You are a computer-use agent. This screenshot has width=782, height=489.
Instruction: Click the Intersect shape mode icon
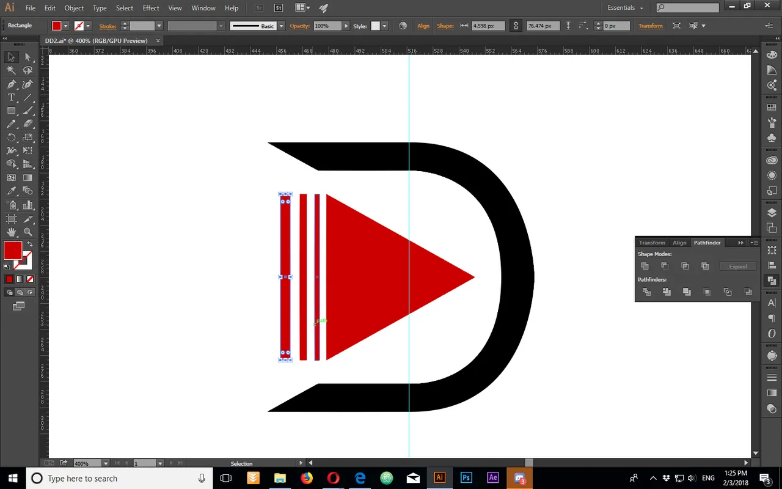(x=685, y=266)
